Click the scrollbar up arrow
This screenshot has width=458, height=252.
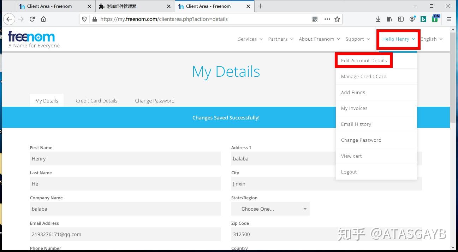tap(453, 29)
